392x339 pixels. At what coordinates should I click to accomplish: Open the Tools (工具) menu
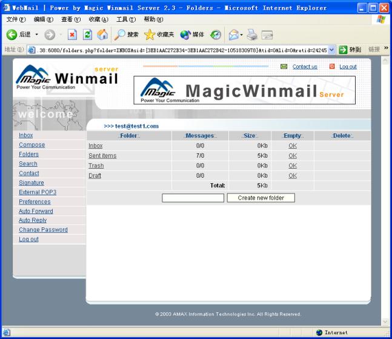[x=125, y=19]
